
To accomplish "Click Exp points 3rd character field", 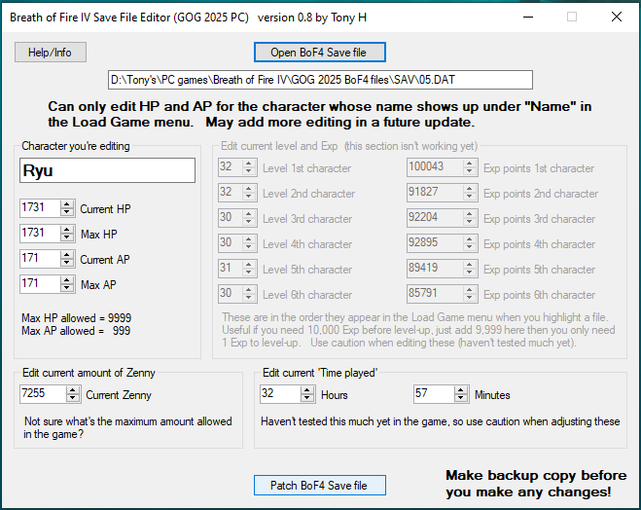I will (x=443, y=218).
